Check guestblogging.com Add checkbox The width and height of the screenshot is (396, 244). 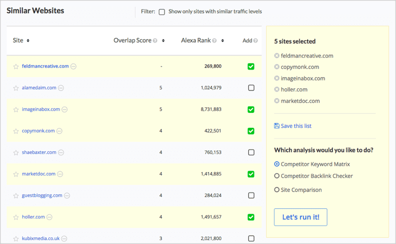pyautogui.click(x=251, y=195)
